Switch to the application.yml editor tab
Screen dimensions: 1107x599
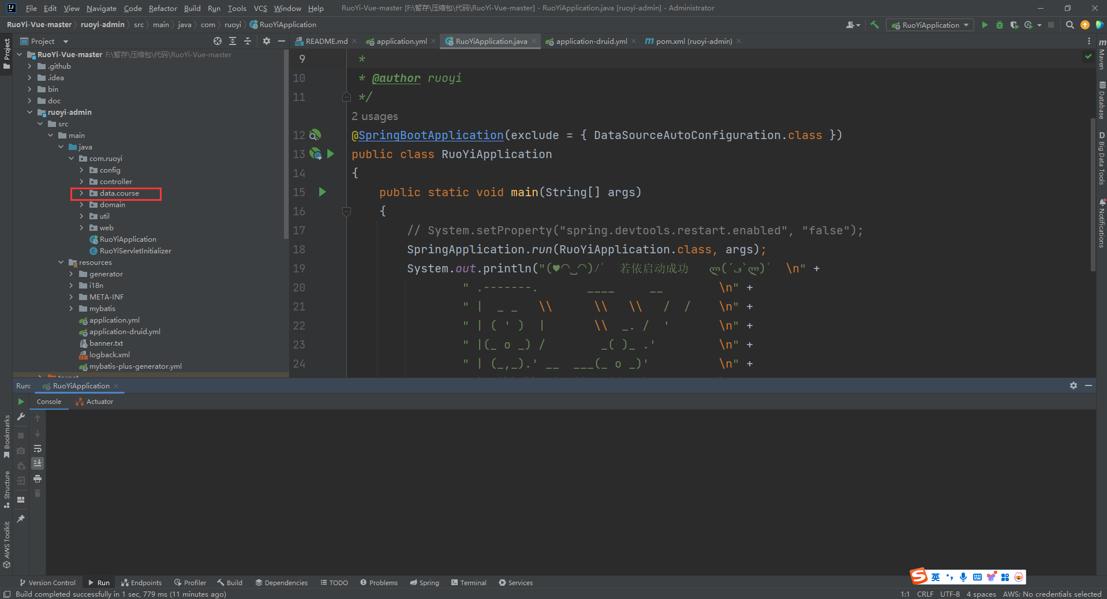401,41
